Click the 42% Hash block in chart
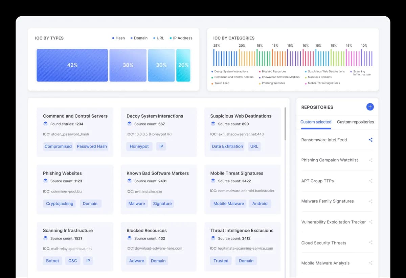The height and width of the screenshot is (278, 406). click(x=72, y=65)
